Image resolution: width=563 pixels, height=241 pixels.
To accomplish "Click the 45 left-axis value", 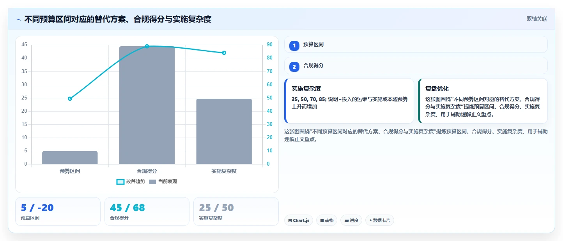I will click(24, 45).
